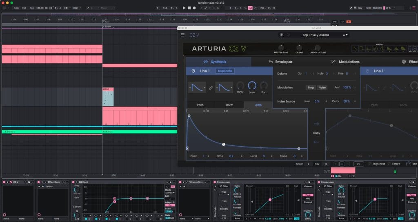Open the Pitch envelope tab

(x=200, y=105)
